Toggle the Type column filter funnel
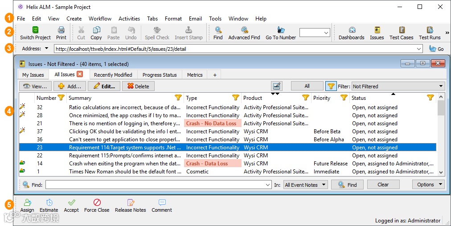This screenshot has width=451, height=226. point(236,98)
